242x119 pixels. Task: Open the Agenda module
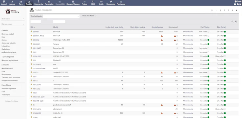(x=12, y=3)
